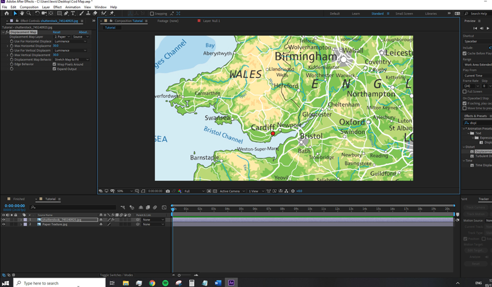Viewport: 492px width, 287px height.
Task: Select the Zoom magnifier tool
Action: click(29, 13)
